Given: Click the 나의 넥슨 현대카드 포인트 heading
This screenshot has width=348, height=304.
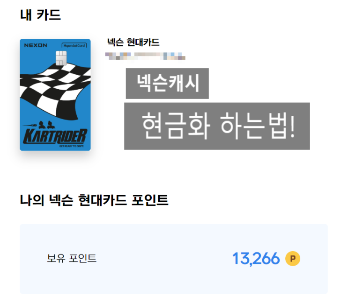Looking at the screenshot, I should pos(94,200).
